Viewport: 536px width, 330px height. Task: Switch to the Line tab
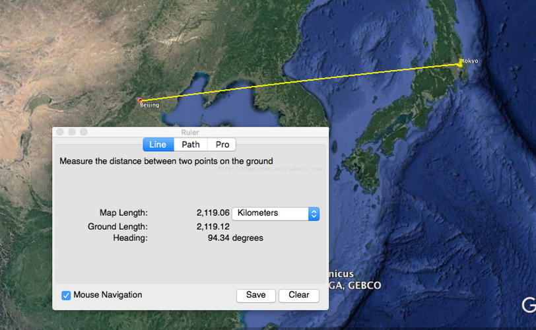pyautogui.click(x=158, y=145)
